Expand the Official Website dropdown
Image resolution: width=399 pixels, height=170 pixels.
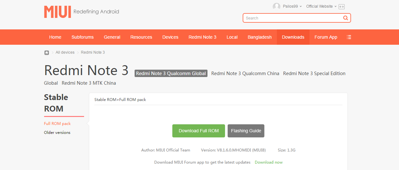point(321,6)
